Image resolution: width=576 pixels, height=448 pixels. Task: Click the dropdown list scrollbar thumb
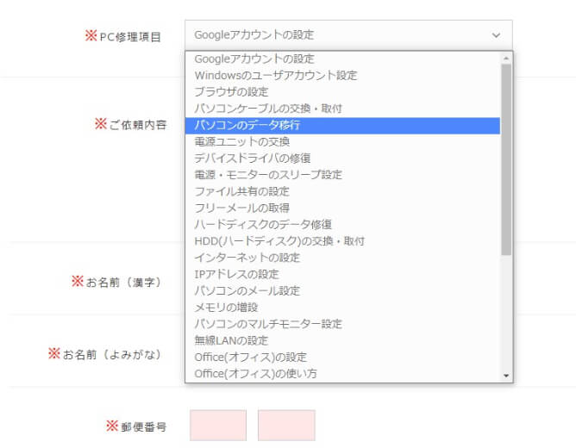(506, 159)
